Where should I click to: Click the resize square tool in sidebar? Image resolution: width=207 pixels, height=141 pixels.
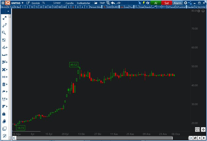pyautogui.click(x=4, y=40)
